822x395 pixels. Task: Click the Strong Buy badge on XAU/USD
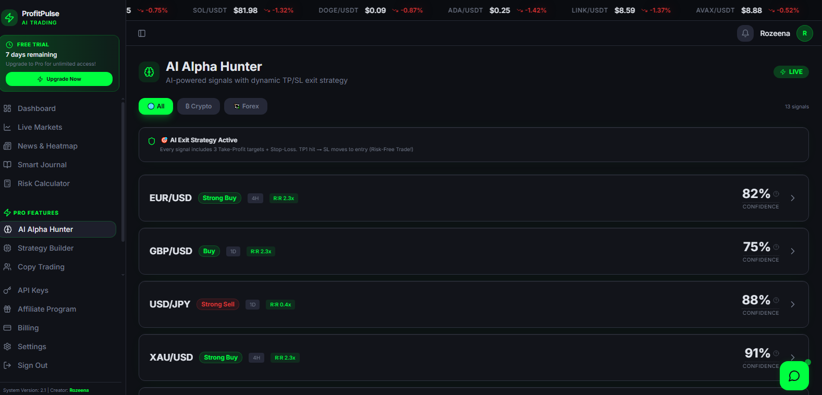[x=221, y=357]
